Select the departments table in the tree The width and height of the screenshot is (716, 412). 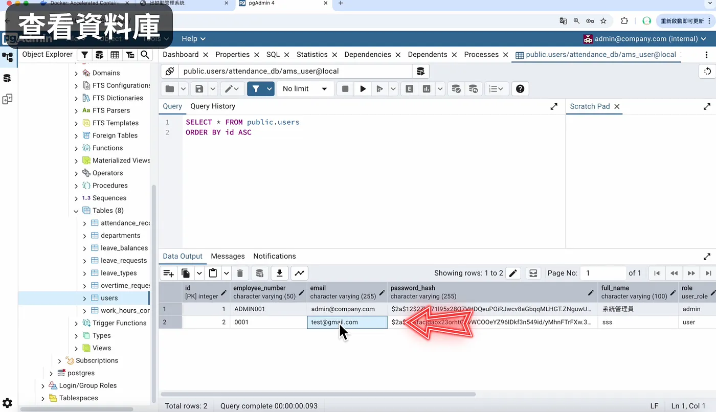tap(120, 236)
